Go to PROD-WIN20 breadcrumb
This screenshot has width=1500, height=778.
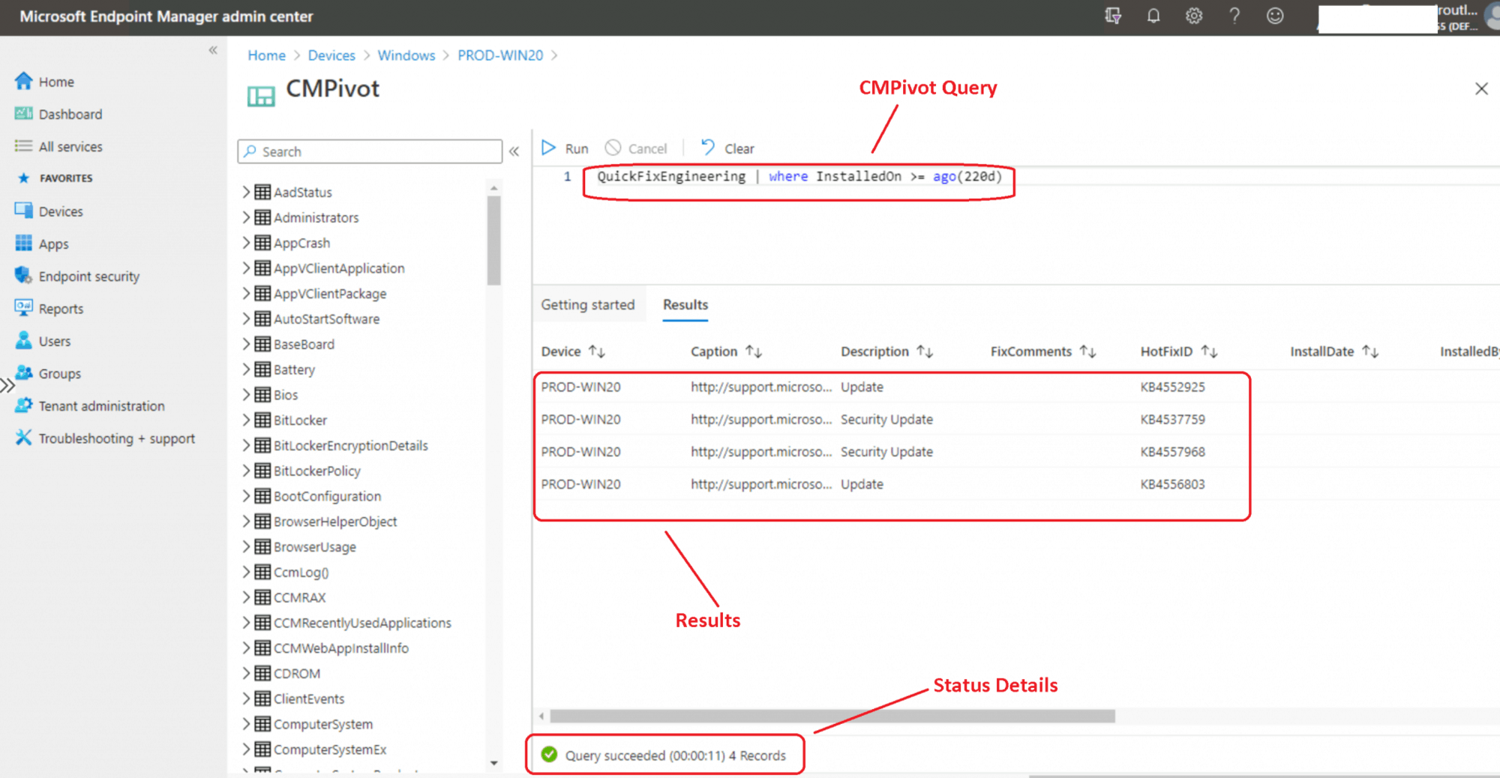pos(500,56)
